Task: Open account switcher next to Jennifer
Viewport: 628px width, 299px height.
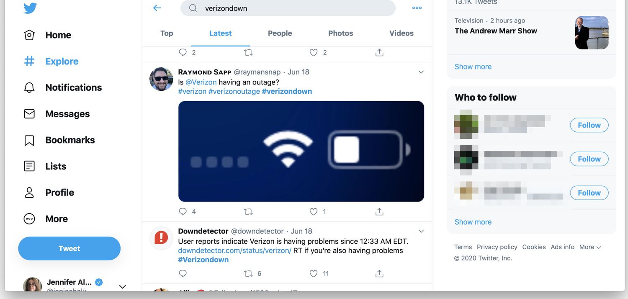Action: (x=122, y=286)
